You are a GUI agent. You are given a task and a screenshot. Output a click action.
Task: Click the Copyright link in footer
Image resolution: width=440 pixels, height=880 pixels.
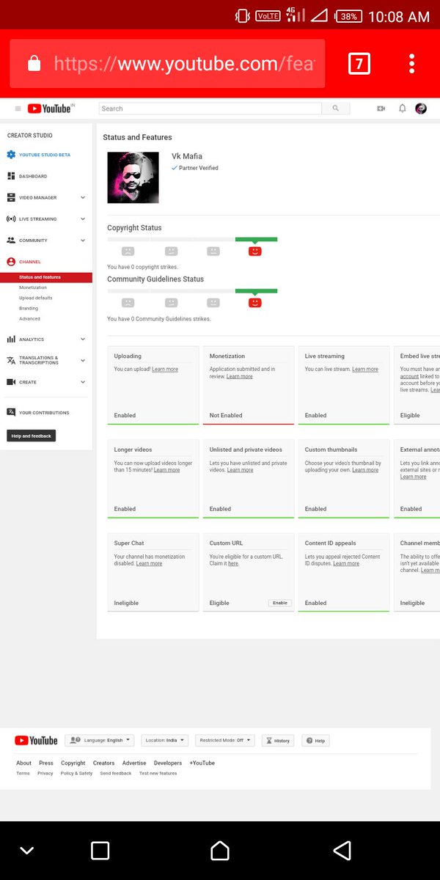point(73,763)
